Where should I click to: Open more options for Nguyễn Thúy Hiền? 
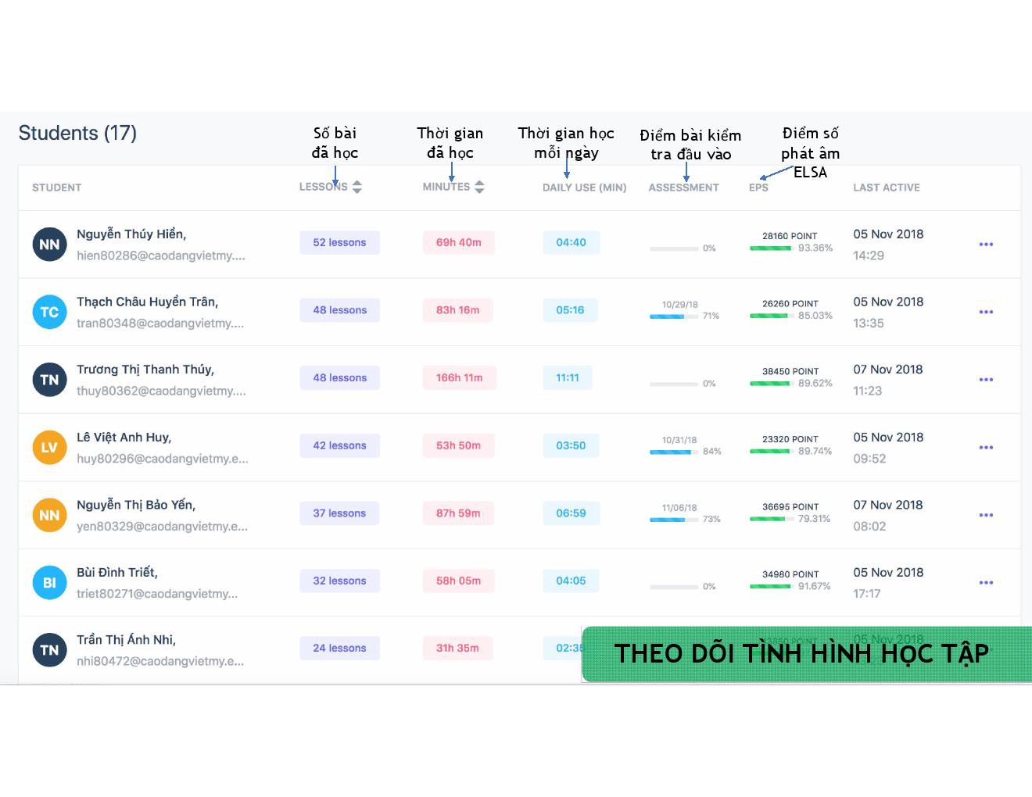tap(986, 245)
